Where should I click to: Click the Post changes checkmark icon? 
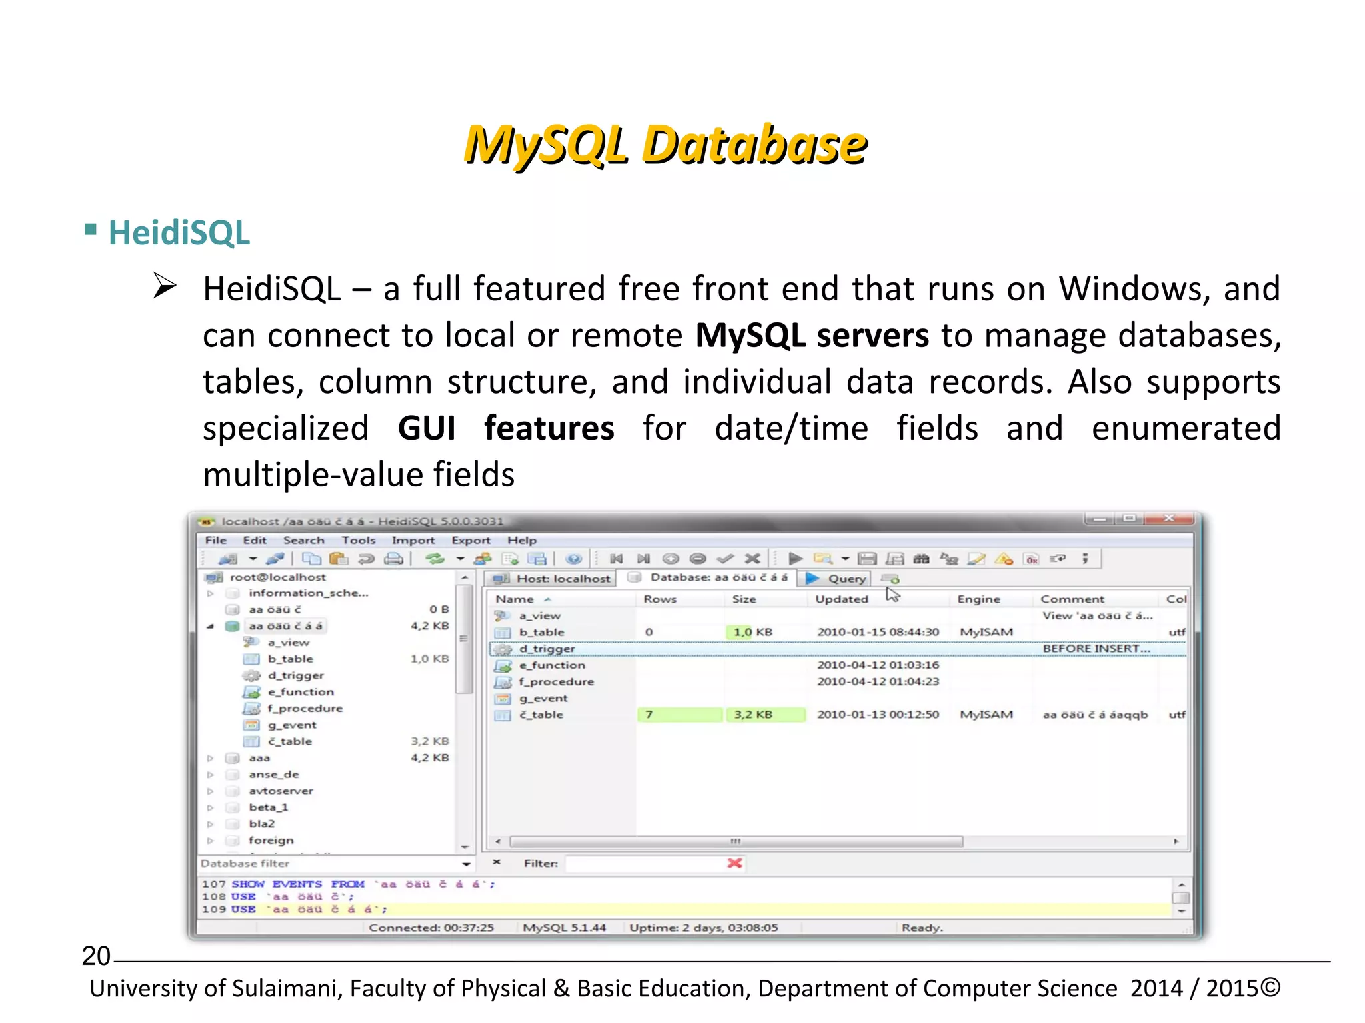tap(725, 559)
